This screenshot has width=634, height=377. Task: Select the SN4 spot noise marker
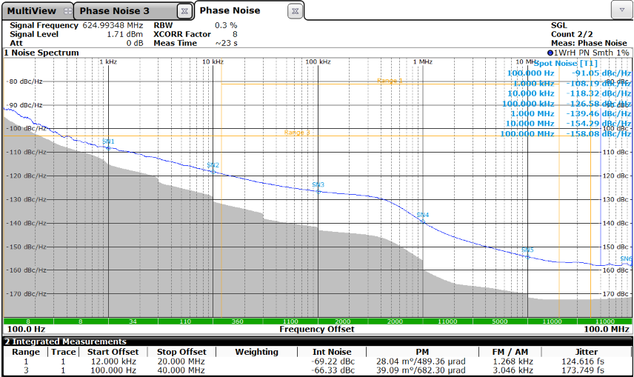(x=423, y=216)
